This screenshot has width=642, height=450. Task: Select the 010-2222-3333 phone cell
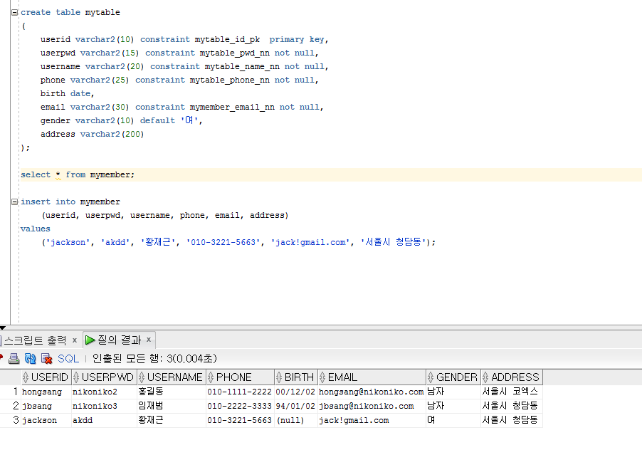click(241, 406)
